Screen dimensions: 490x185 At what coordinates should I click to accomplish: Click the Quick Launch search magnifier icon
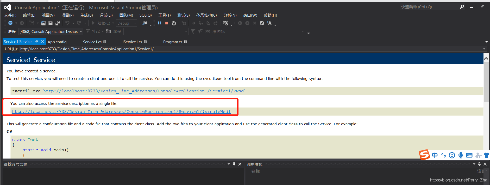pyautogui.click(x=462, y=7)
